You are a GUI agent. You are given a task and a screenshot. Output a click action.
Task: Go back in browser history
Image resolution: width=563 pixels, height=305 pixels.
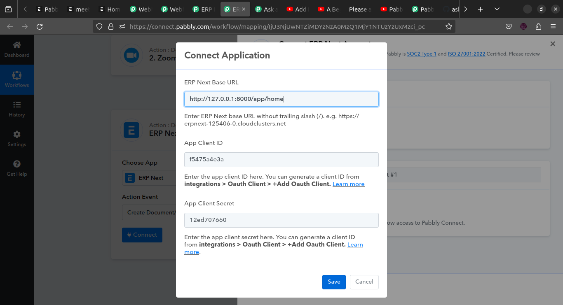pos(10,27)
